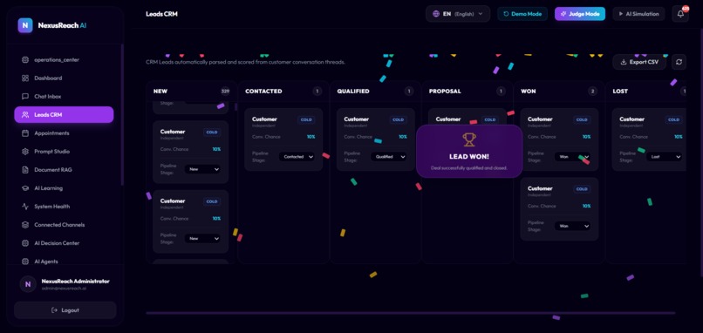Open the Qualified card Pipeline Stage dropdown

389,157
